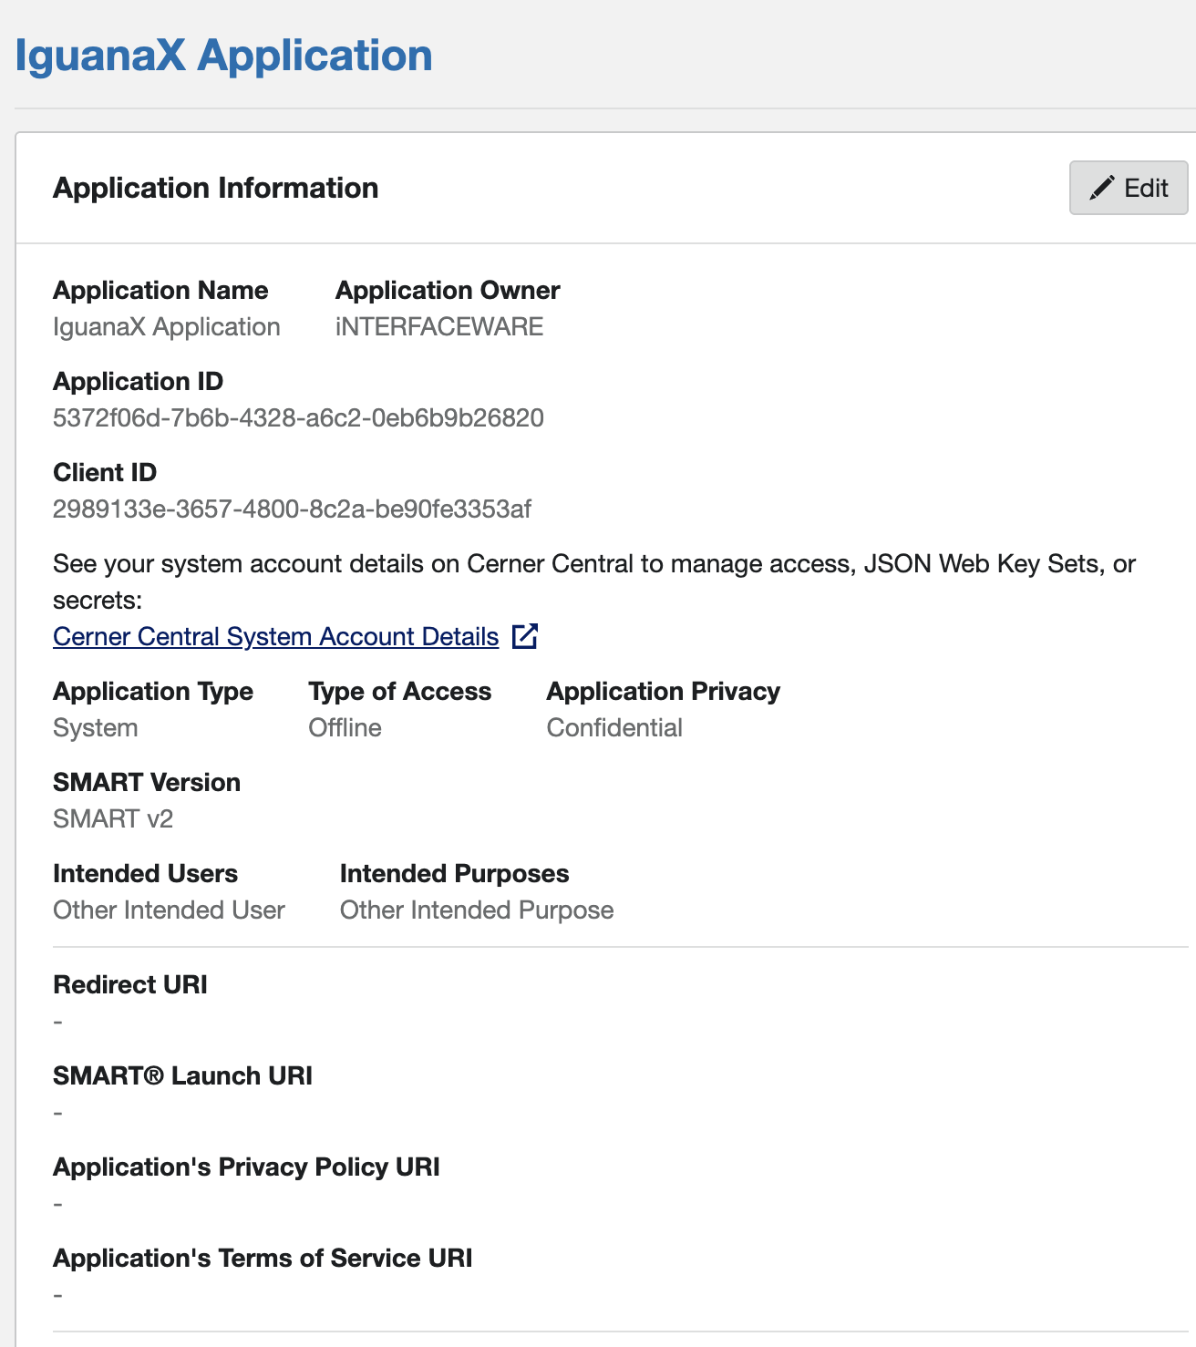Click the IguanaX Application page title
This screenshot has height=1347, width=1196.
click(223, 56)
